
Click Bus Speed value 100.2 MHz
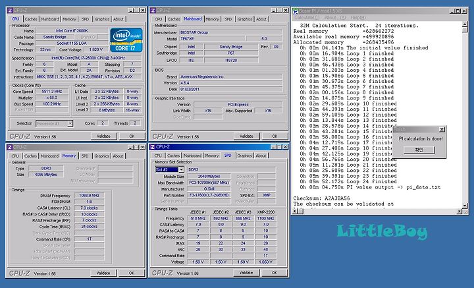tap(52, 103)
